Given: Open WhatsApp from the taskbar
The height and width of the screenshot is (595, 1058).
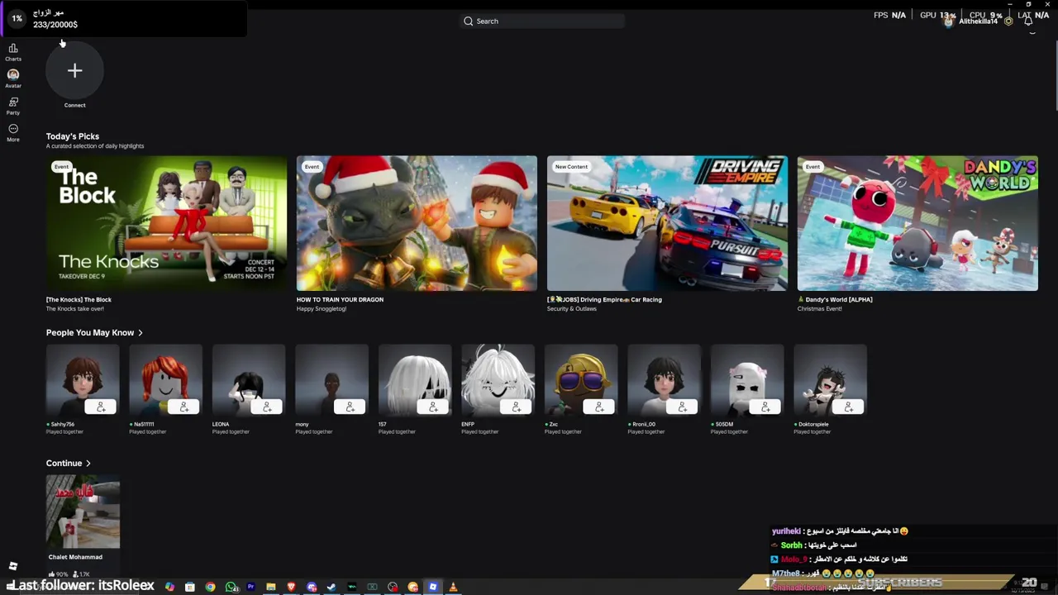Looking at the screenshot, I should 231,587.
